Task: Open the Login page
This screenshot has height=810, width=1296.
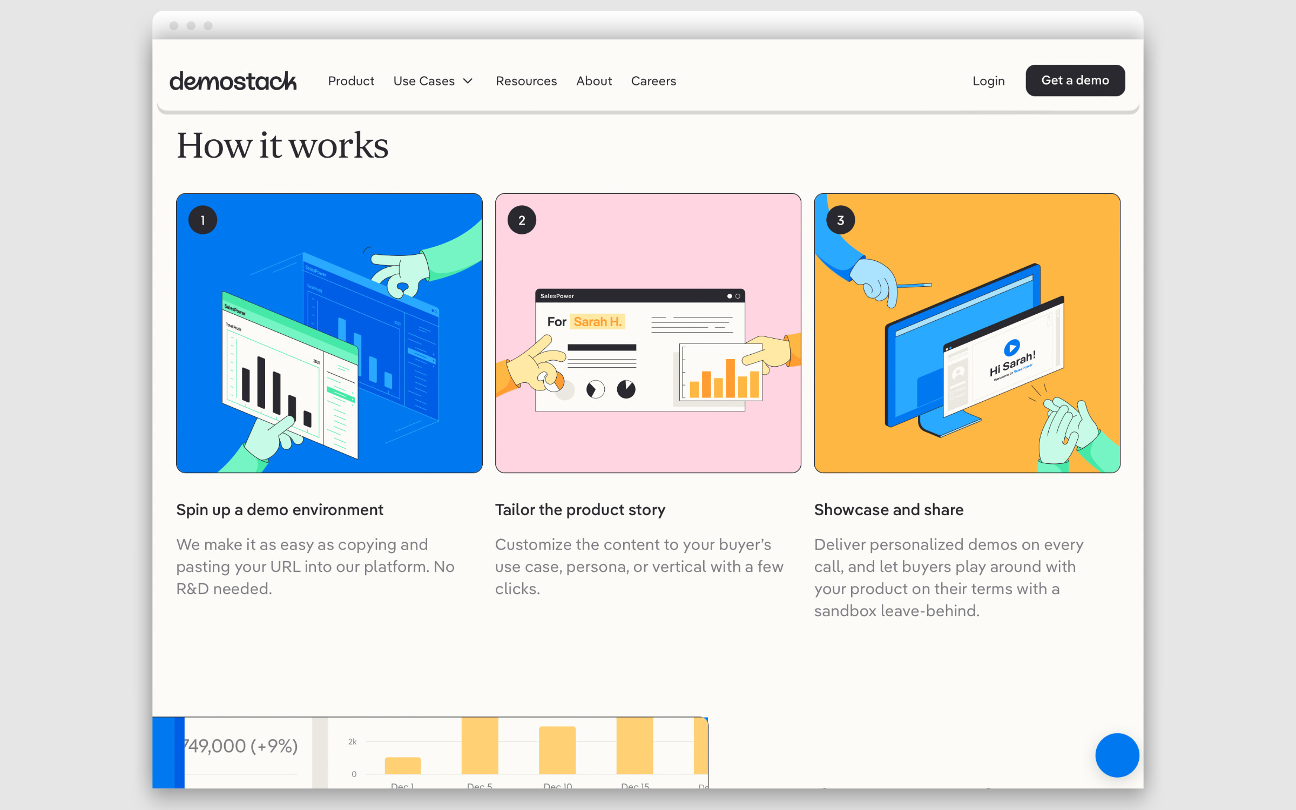Action: pos(989,80)
